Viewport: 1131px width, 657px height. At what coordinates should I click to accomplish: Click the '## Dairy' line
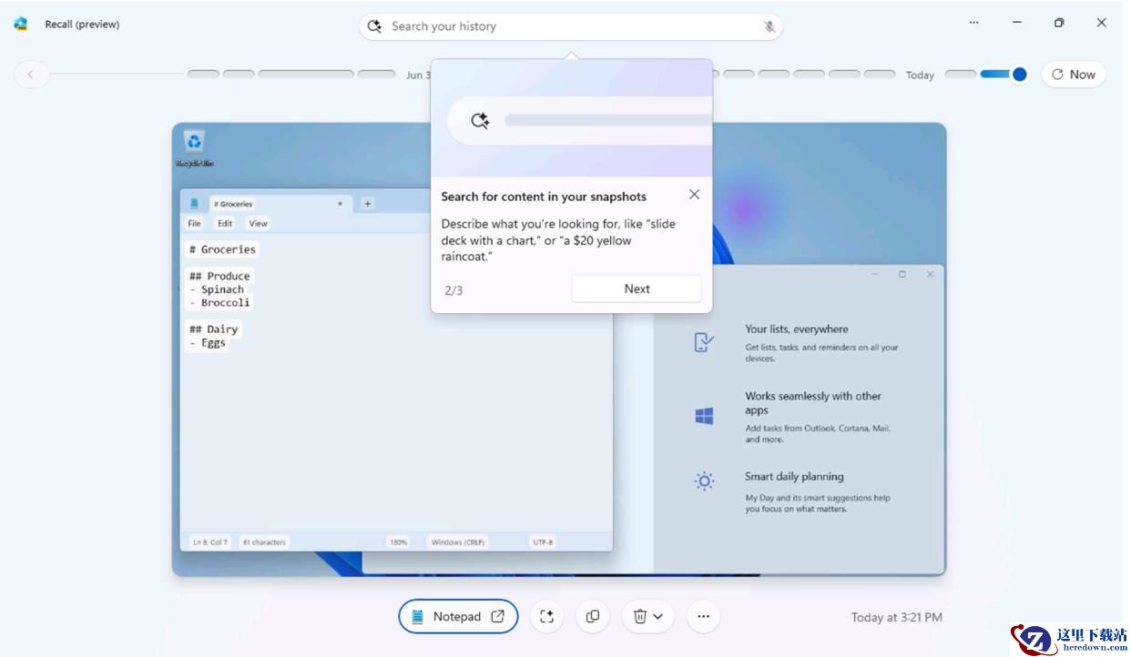pos(213,329)
